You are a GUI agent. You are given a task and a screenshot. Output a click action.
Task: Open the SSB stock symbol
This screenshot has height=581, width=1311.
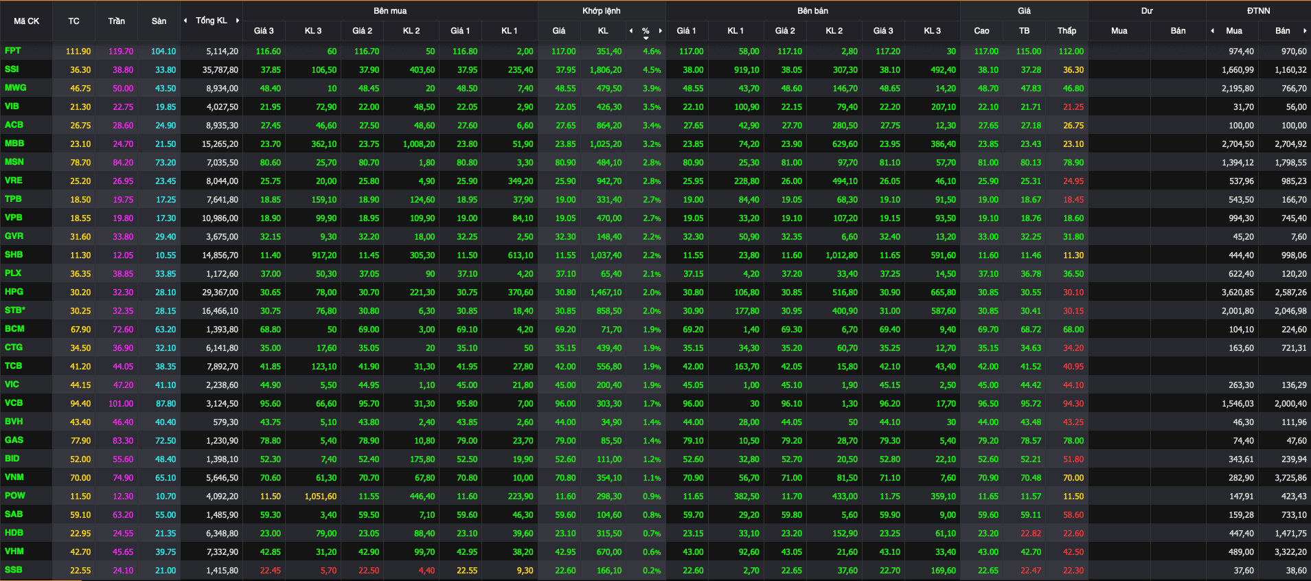pyautogui.click(x=13, y=570)
